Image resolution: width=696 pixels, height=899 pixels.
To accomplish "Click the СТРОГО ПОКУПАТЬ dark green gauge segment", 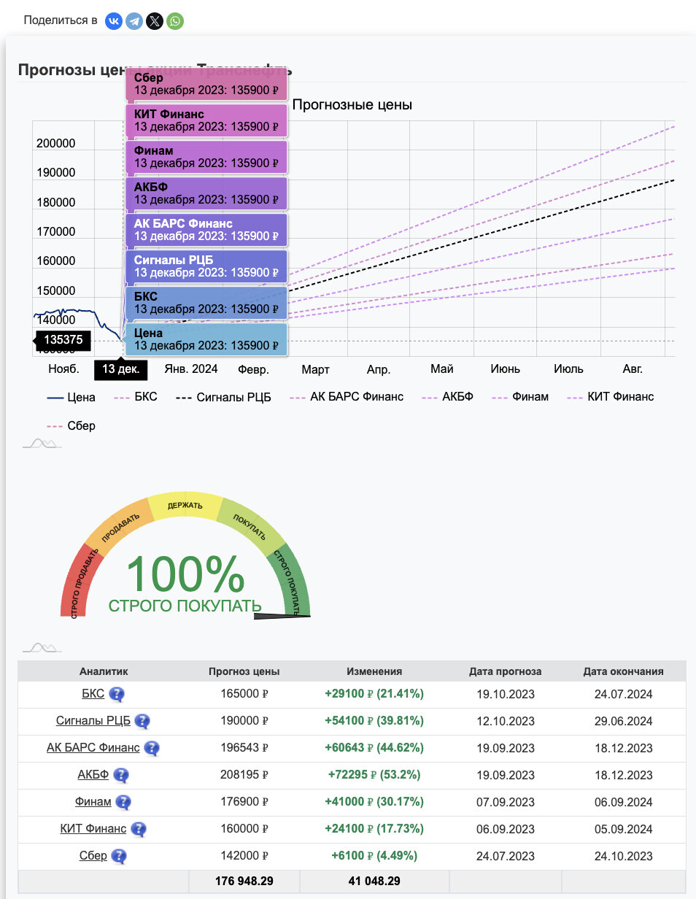I will tap(292, 582).
